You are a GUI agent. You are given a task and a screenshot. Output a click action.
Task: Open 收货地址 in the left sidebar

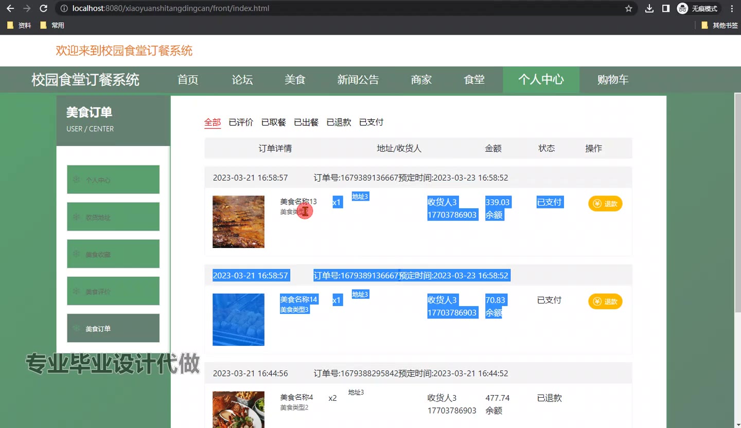pos(113,217)
